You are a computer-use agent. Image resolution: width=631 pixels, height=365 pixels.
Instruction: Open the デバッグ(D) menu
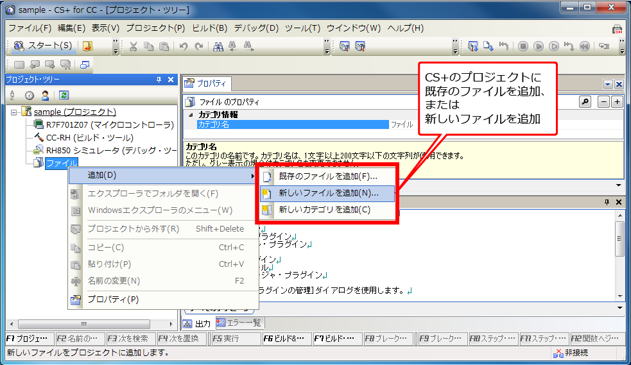pos(256,28)
